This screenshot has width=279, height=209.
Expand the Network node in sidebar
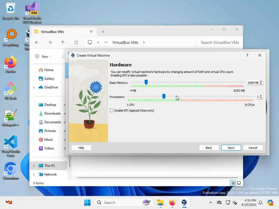tap(34, 174)
